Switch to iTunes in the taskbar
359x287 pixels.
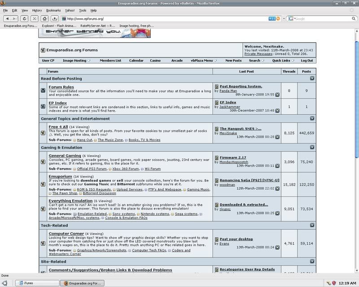37,283
